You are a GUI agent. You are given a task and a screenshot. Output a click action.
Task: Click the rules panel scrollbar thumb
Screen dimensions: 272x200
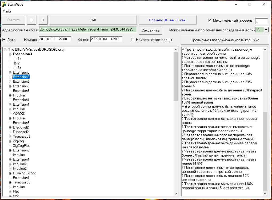pyautogui.click(x=265, y=152)
